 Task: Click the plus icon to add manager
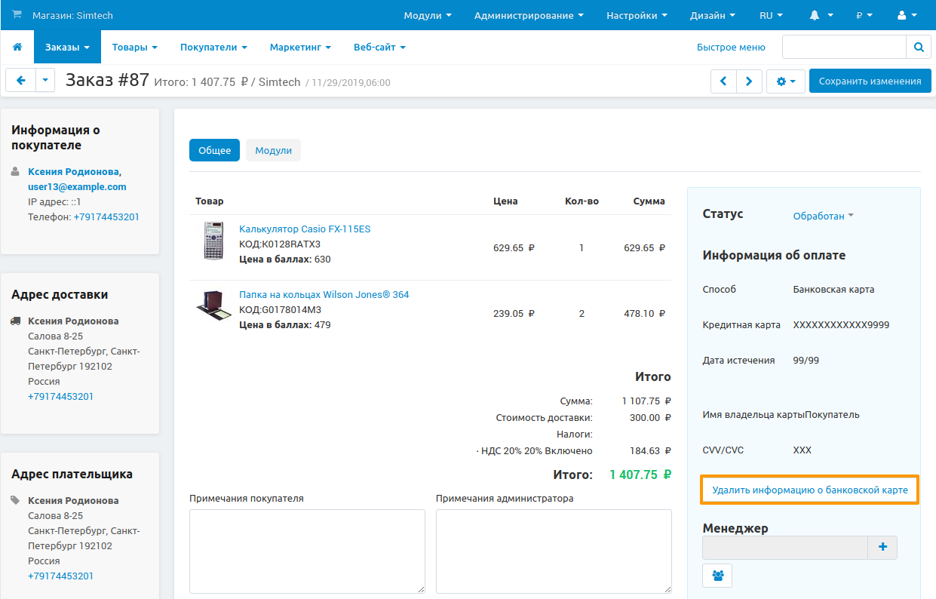882,548
